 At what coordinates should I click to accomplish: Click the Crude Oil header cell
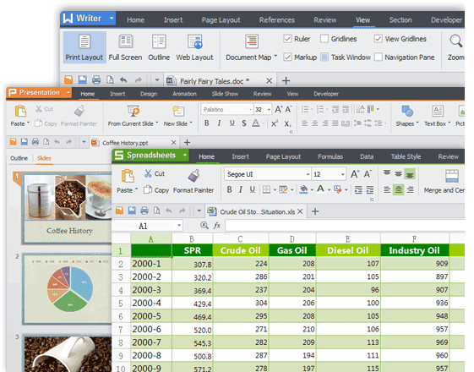coord(241,250)
